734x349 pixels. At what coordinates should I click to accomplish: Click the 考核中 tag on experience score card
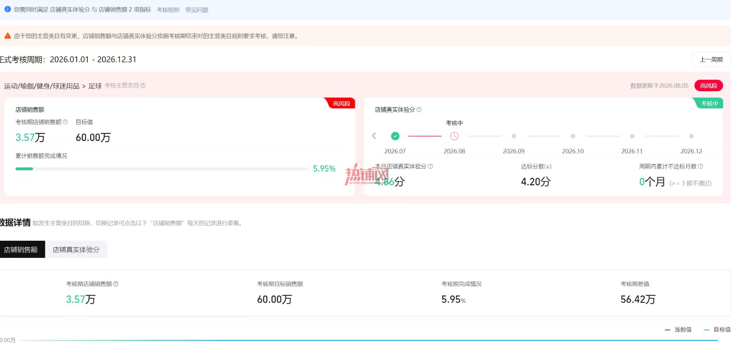coord(709,103)
